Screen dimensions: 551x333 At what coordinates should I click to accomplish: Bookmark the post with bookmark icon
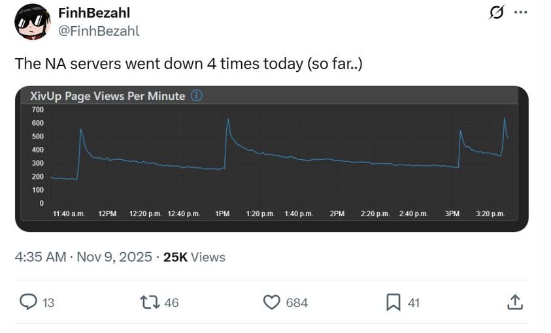point(393,302)
